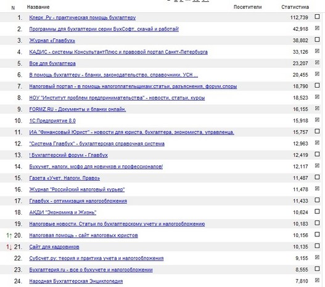Click the Статистика column header
Image resolution: width=325 pixels, height=287 pixels.
(295, 7)
